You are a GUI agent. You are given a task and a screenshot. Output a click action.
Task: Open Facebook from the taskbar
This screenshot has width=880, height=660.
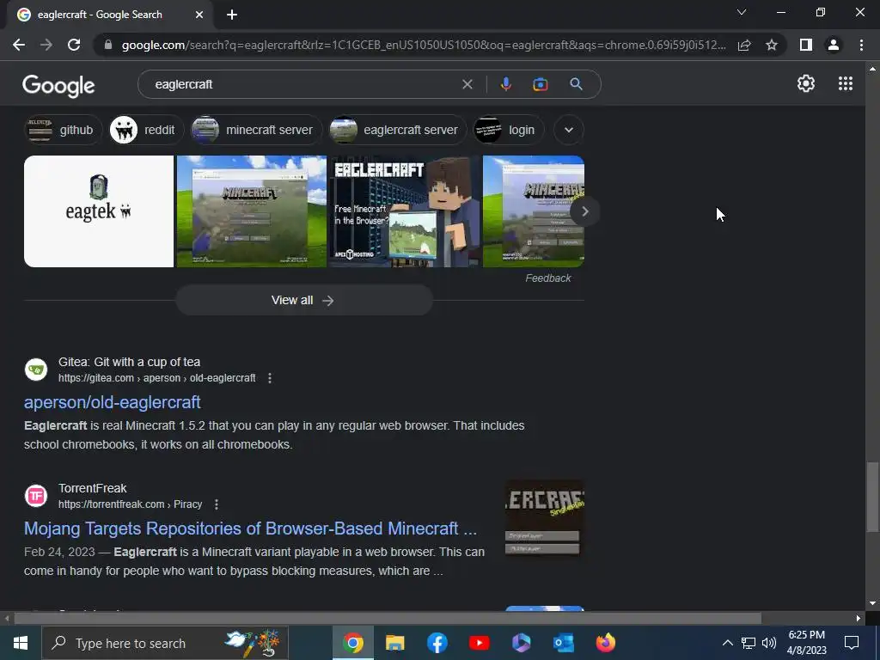437,643
